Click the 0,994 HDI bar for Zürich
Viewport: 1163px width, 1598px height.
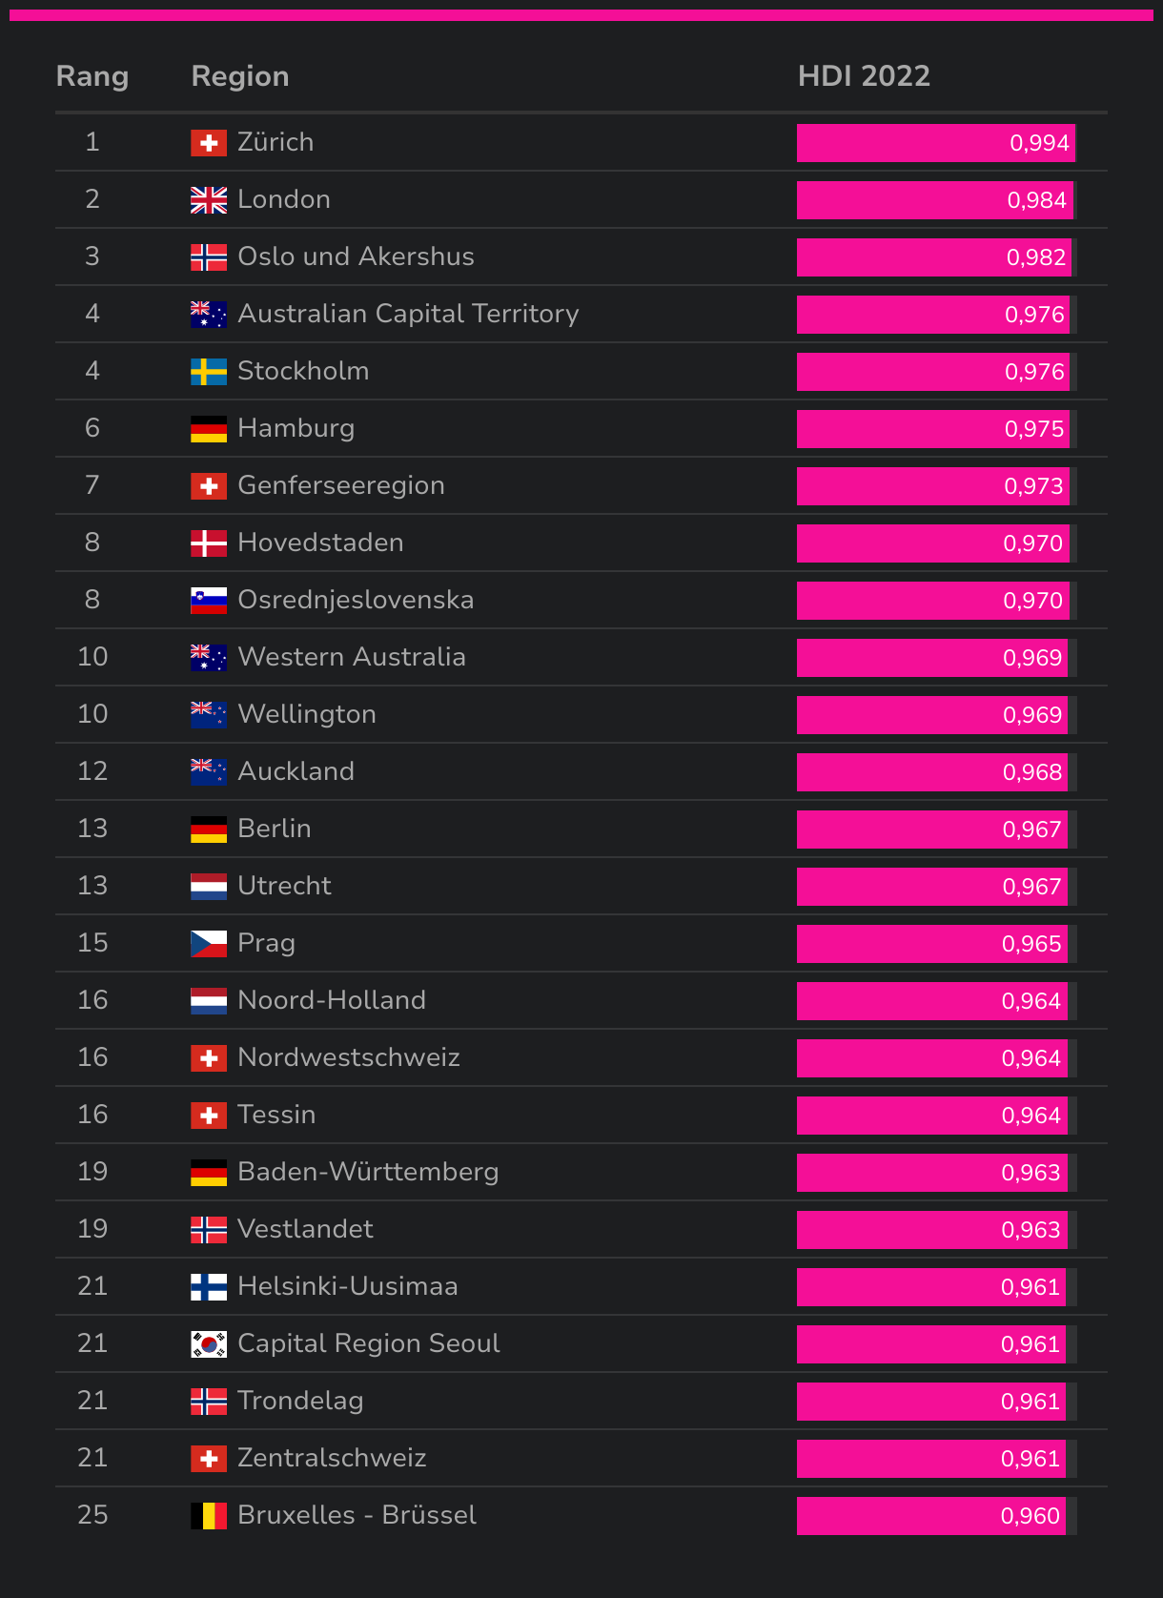936,143
